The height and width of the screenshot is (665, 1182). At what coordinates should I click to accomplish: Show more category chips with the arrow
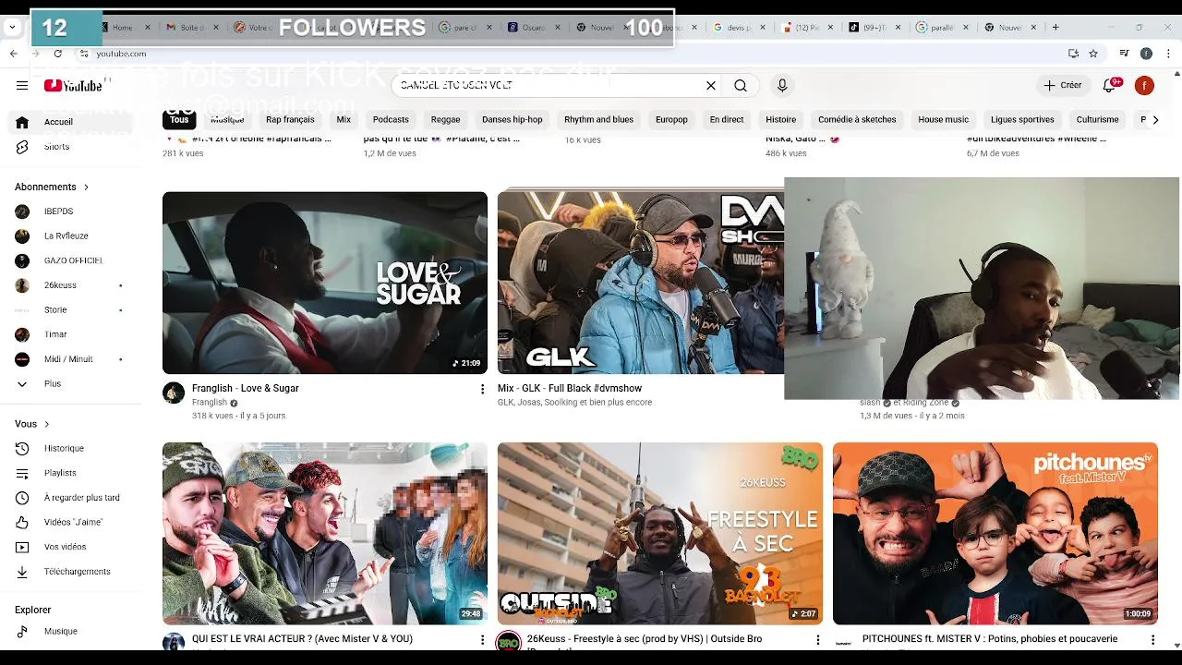(x=1155, y=119)
